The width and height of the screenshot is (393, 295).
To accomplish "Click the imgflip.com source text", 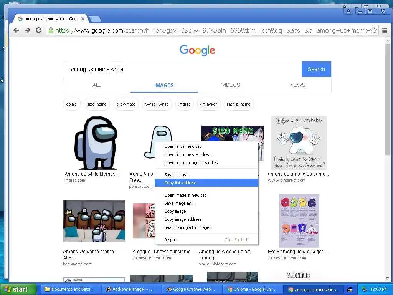I will coord(75,180).
